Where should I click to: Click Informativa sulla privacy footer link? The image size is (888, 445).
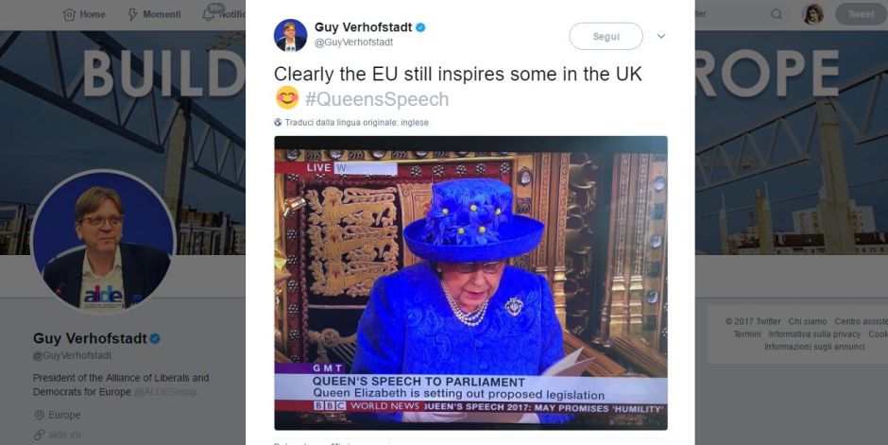(x=813, y=334)
